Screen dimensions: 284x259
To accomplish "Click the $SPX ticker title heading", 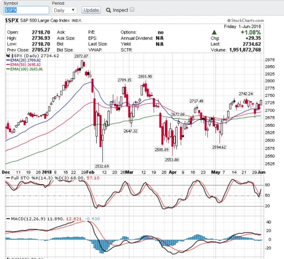I will point(12,21).
